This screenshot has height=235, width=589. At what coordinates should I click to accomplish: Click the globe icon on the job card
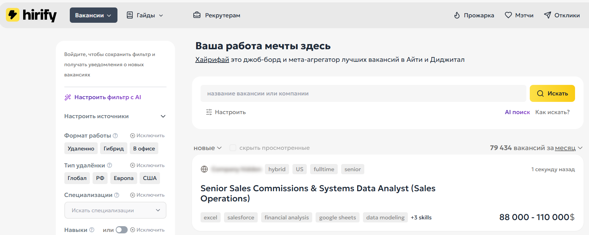point(204,169)
